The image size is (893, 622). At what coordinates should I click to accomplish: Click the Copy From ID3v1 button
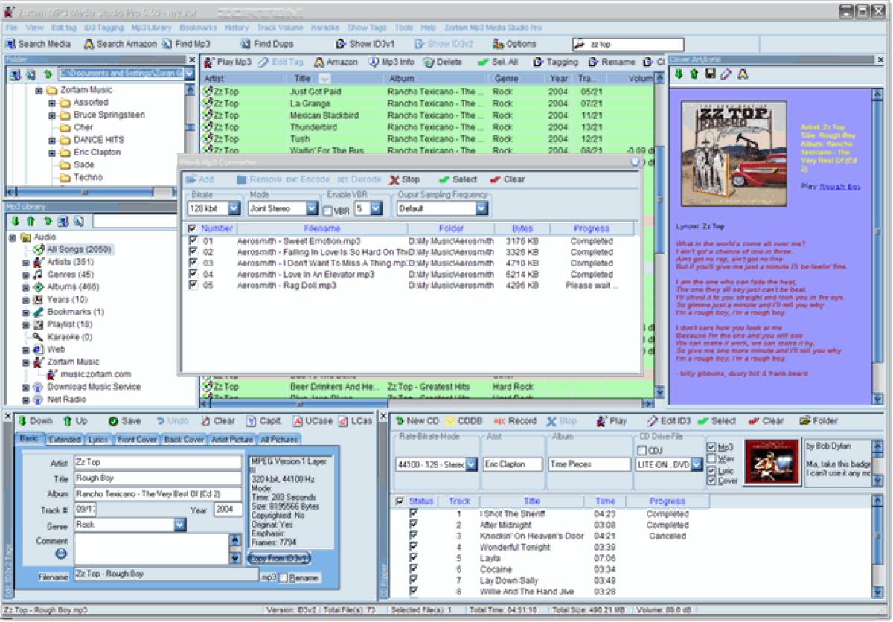click(x=280, y=558)
